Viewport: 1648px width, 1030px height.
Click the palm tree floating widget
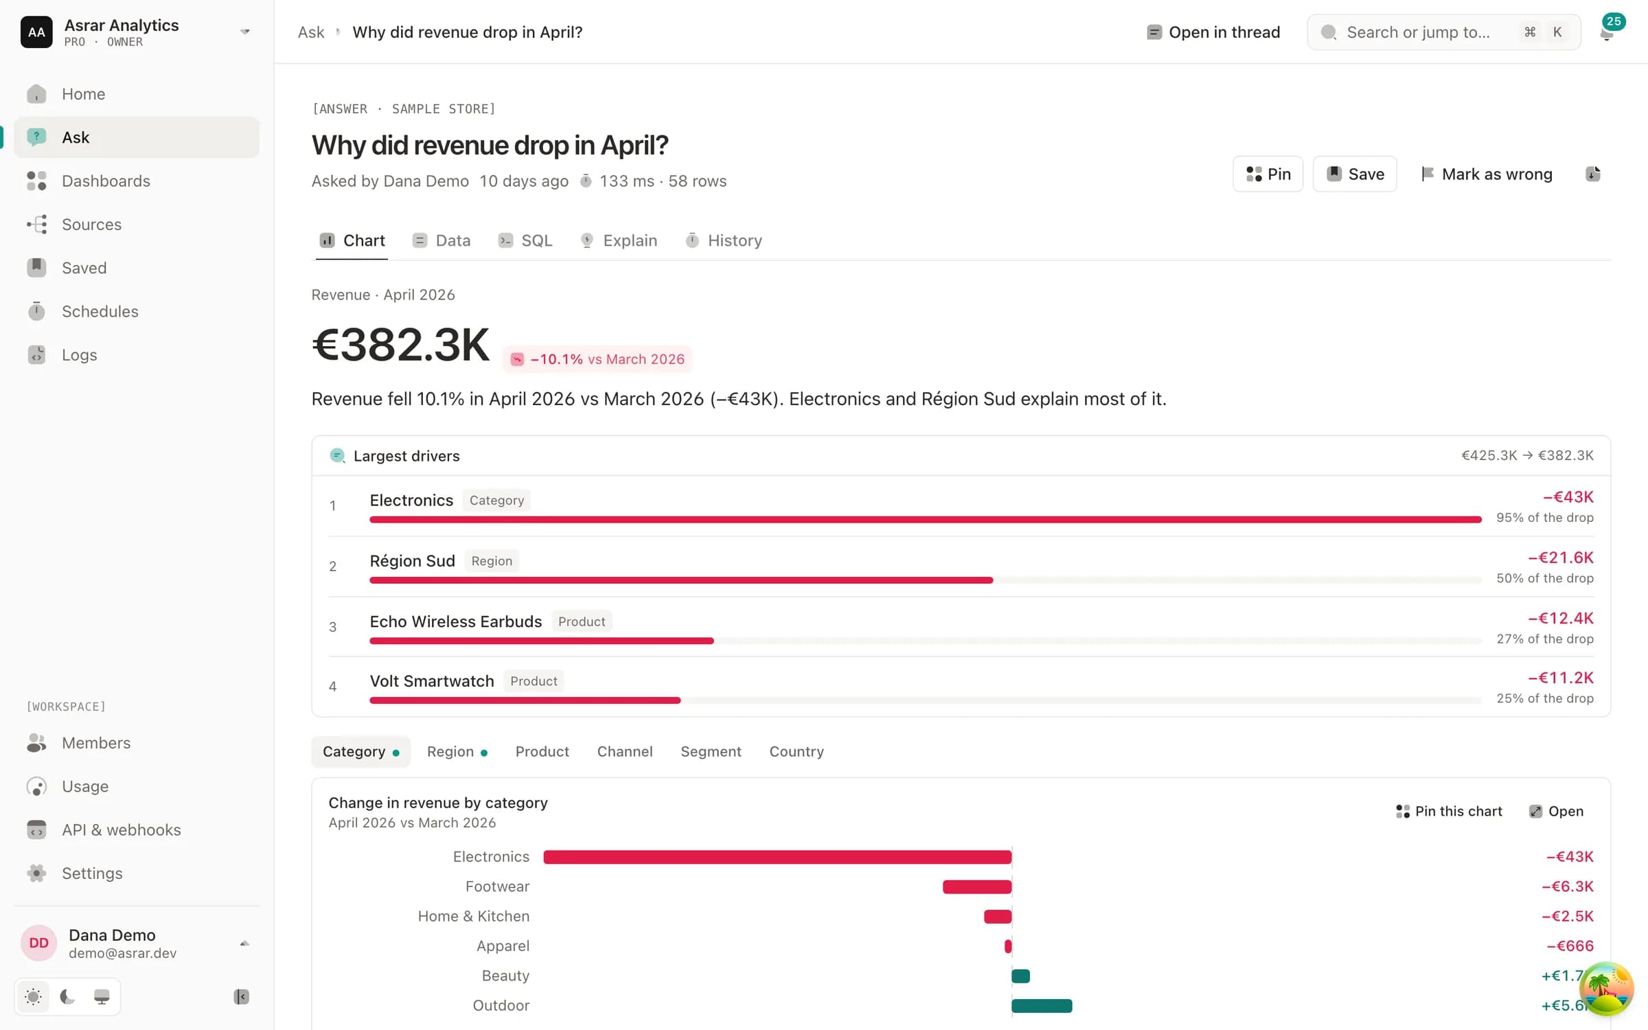coord(1606,989)
